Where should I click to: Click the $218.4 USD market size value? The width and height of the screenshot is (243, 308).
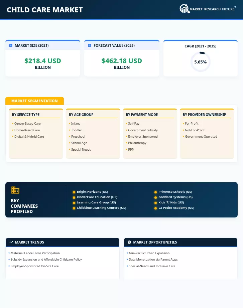(x=43, y=61)
